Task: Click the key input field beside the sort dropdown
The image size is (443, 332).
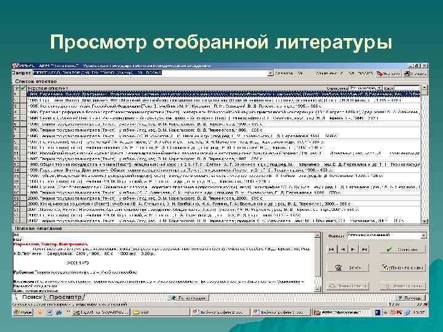Action: point(406,88)
